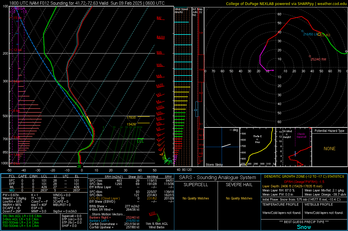This screenshot has height=231, width=348.
Task: Click the MeanW = 2.8g/kg value
Action: [14, 198]
